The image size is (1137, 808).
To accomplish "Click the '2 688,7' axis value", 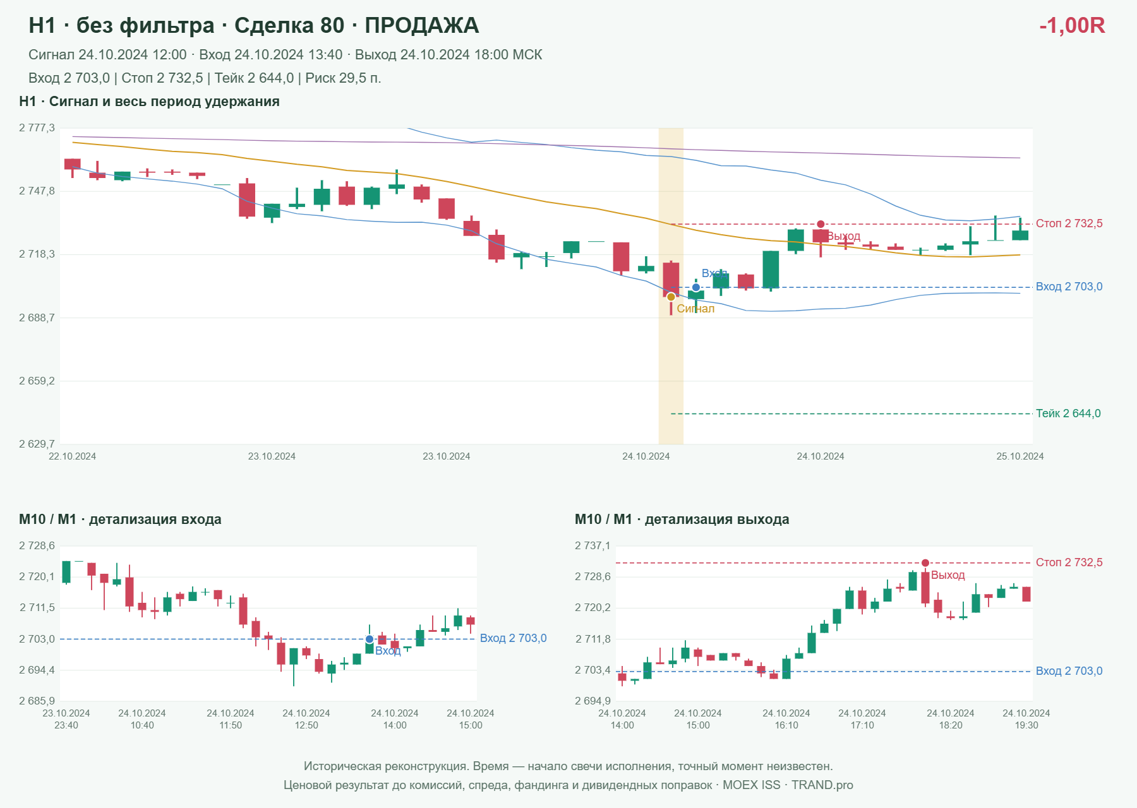I will [37, 318].
